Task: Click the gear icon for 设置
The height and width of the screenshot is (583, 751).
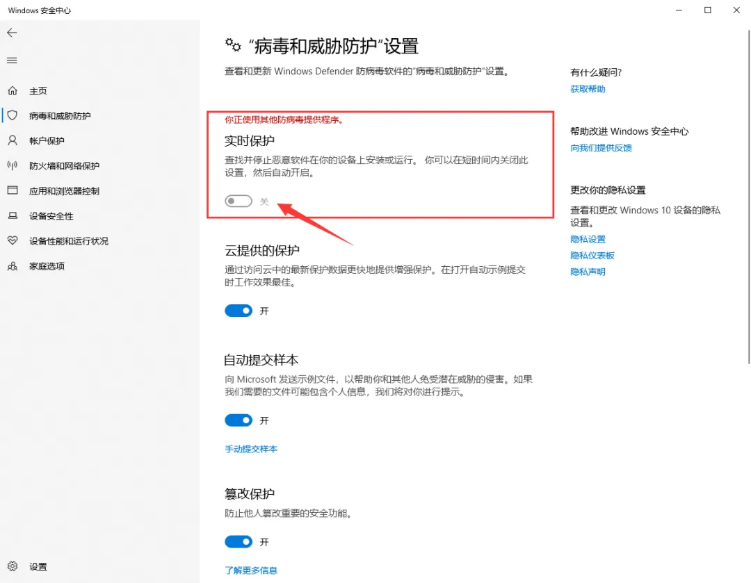Action: (x=13, y=566)
